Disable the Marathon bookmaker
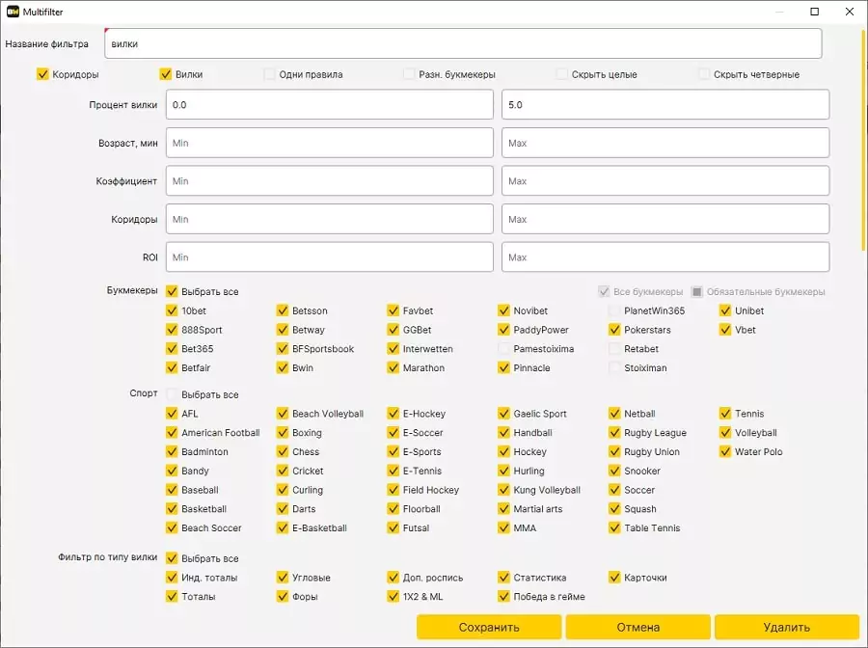Screen dimensions: 868x648 point(393,367)
